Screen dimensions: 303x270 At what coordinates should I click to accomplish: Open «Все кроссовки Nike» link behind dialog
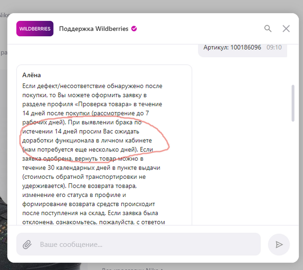133,267
